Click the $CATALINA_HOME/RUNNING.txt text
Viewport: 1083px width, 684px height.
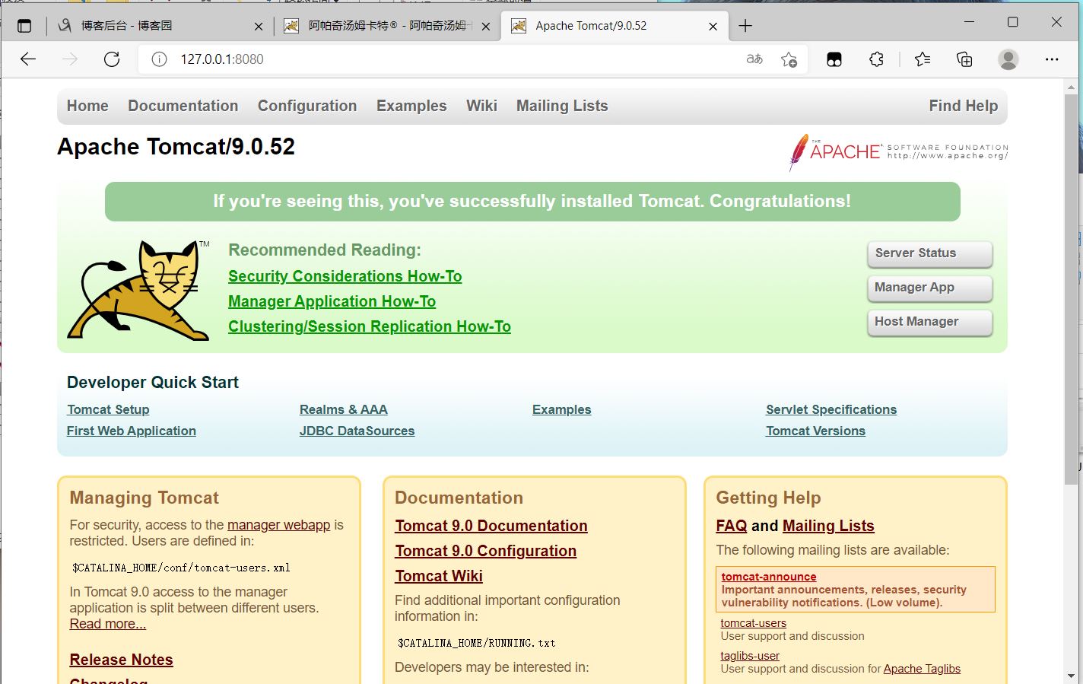point(476,643)
